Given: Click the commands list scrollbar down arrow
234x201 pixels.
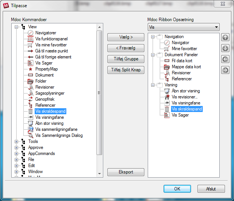Looking at the screenshot, I should [x=99, y=174].
